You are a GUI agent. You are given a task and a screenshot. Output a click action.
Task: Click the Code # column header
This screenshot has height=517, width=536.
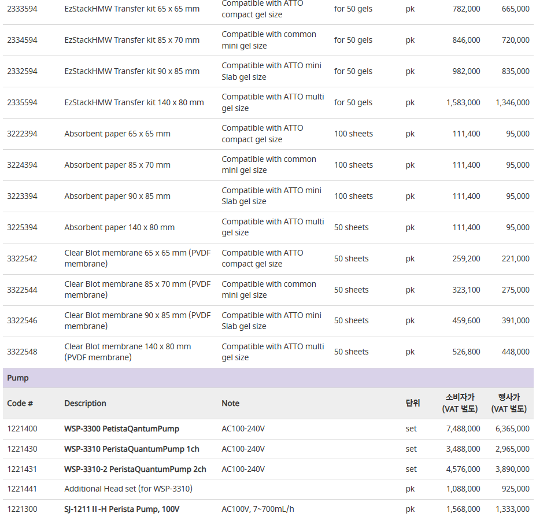(20, 404)
